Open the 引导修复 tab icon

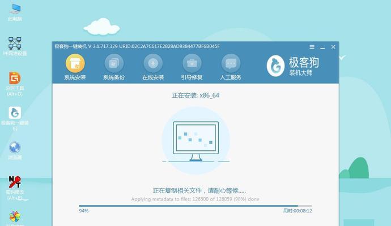tap(192, 63)
